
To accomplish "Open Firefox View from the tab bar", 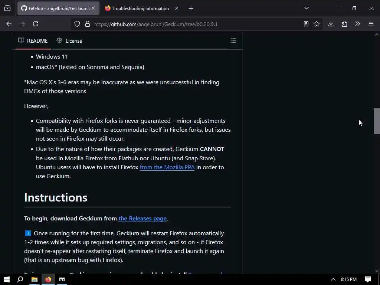I will tap(7, 8).
